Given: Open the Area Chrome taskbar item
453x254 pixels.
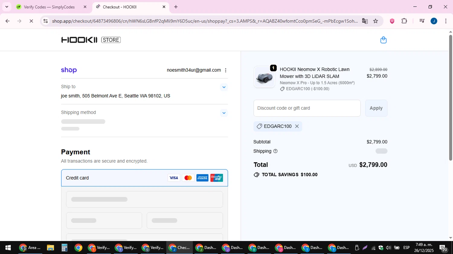Looking at the screenshot, I should [30, 248].
